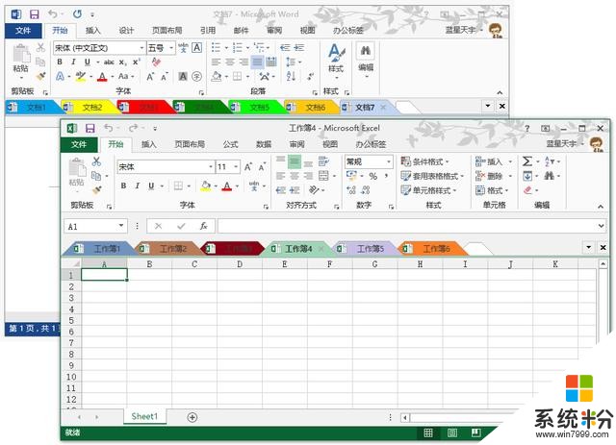Screen dimensions: 616x445
Task: Click Excel's Clear eraser icon in Editing group
Action: pyautogui.click(x=527, y=190)
